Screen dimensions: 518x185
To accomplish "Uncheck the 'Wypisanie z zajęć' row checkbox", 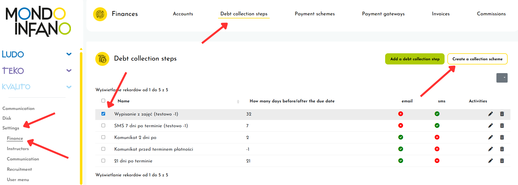I will click(103, 114).
